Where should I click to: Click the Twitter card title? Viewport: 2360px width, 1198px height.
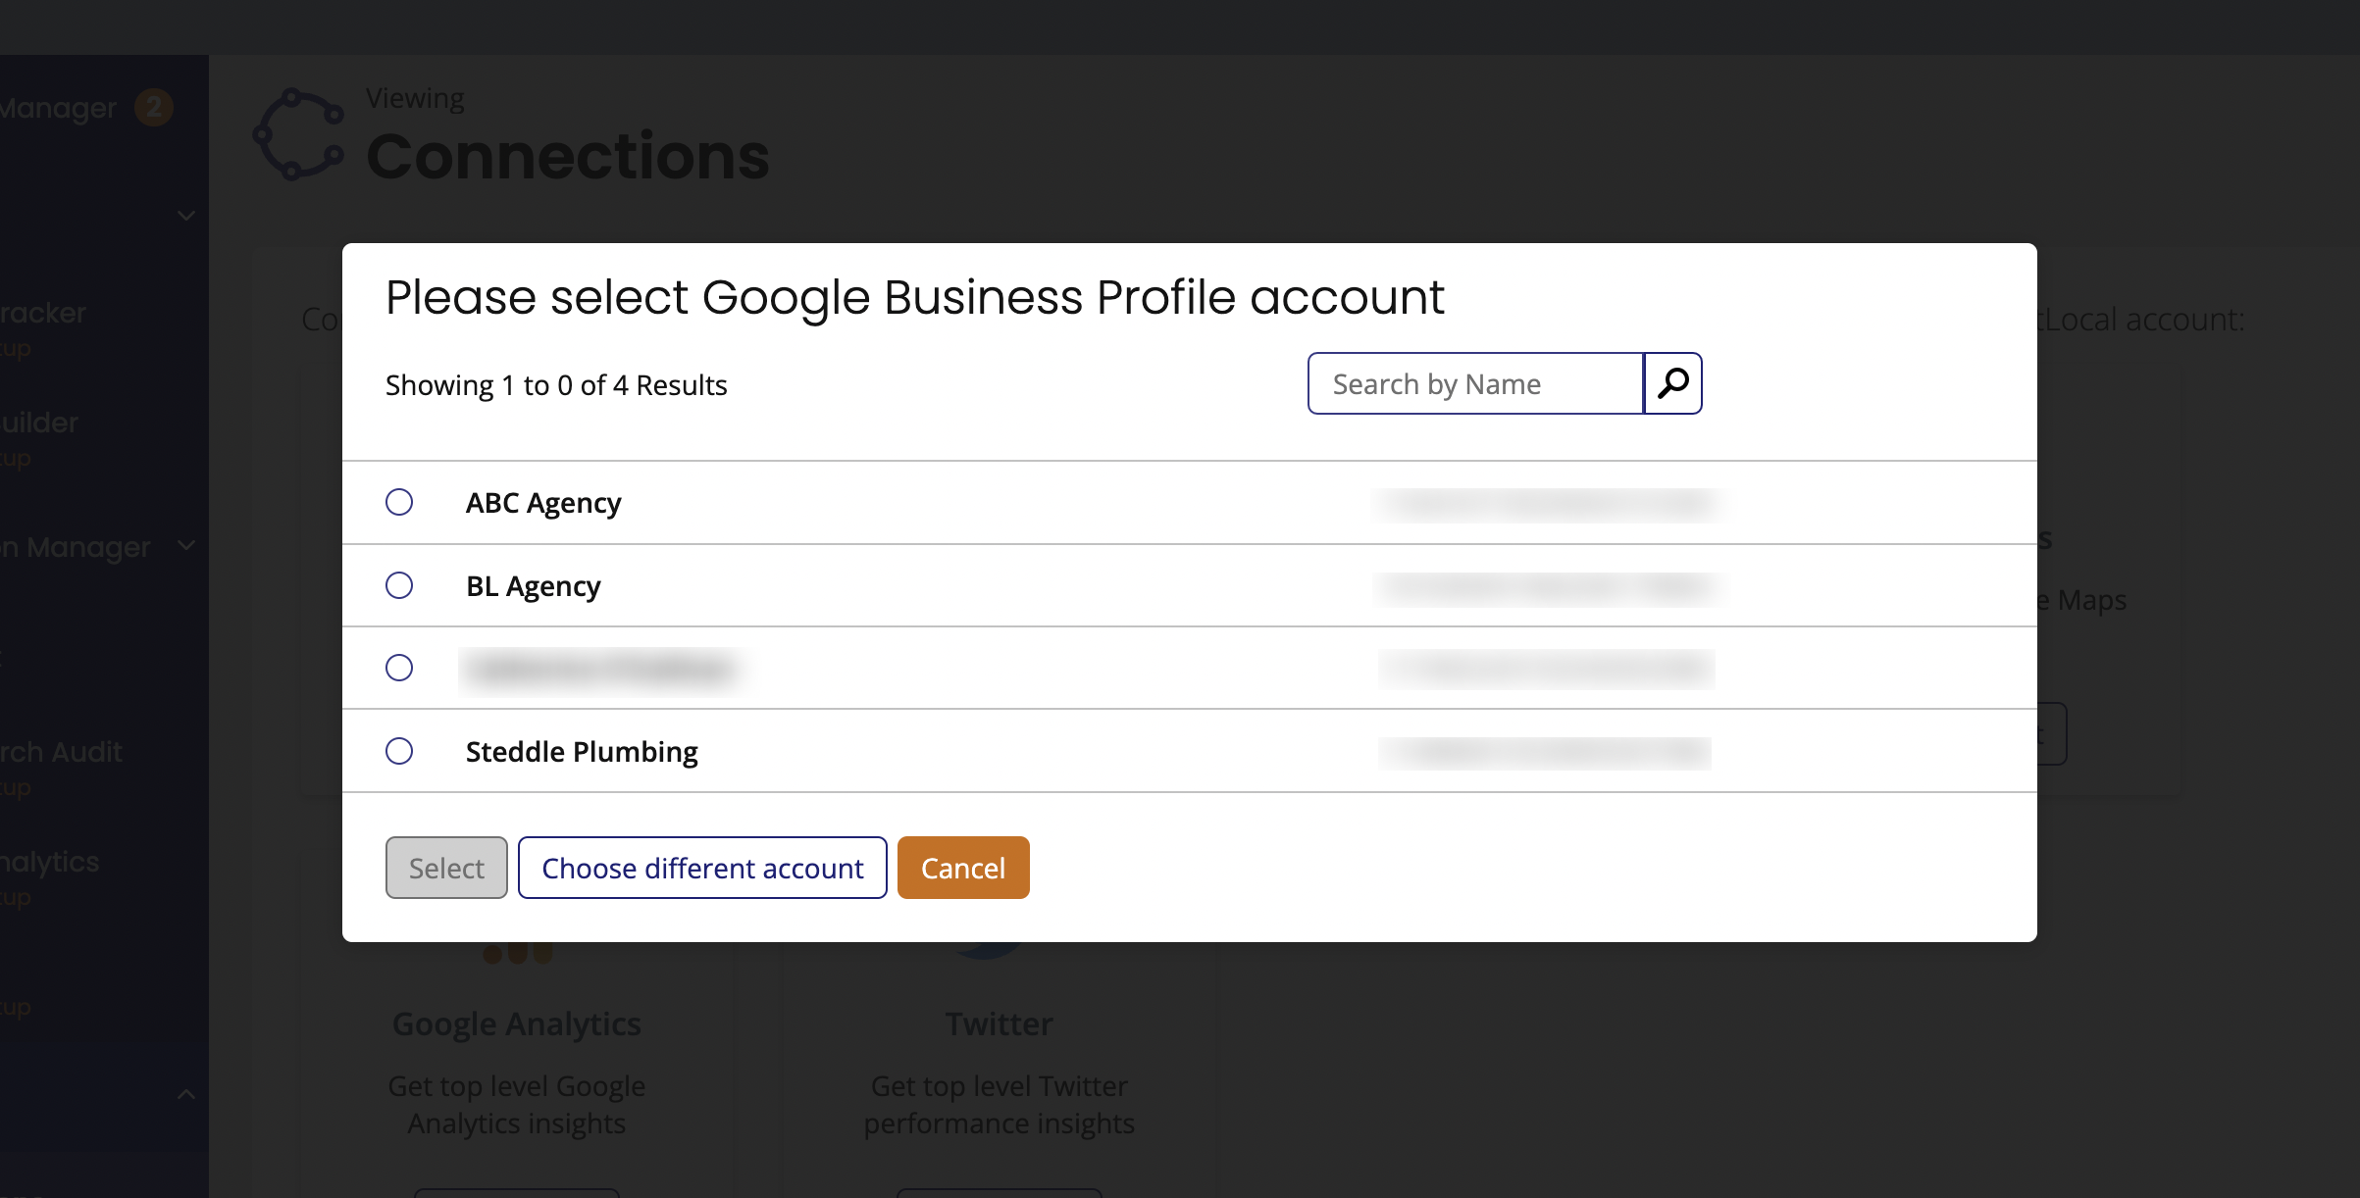pos(1000,1023)
